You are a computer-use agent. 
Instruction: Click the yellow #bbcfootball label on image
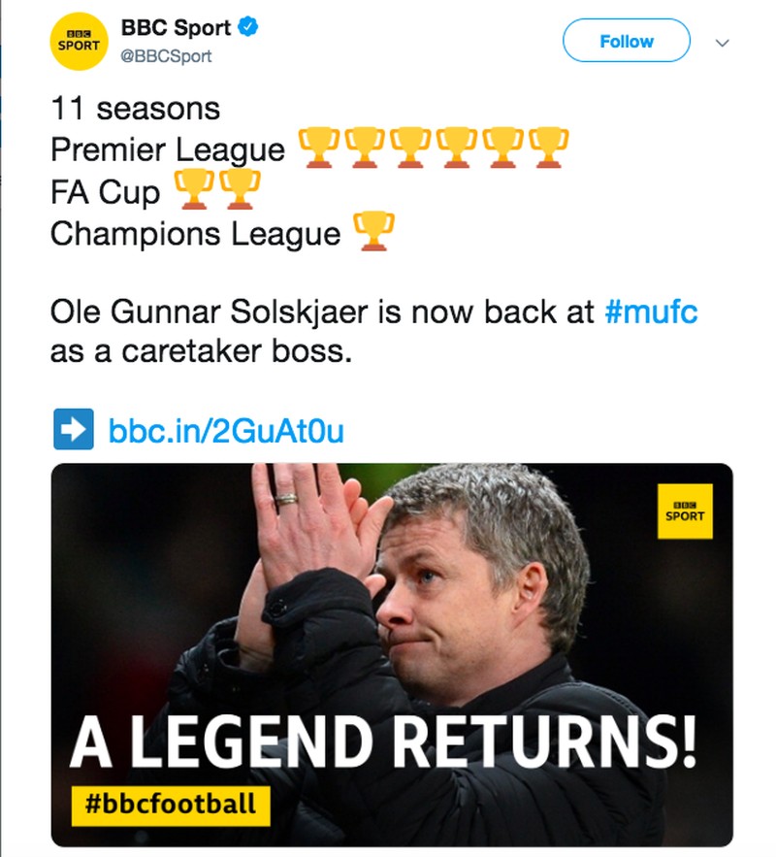[171, 806]
